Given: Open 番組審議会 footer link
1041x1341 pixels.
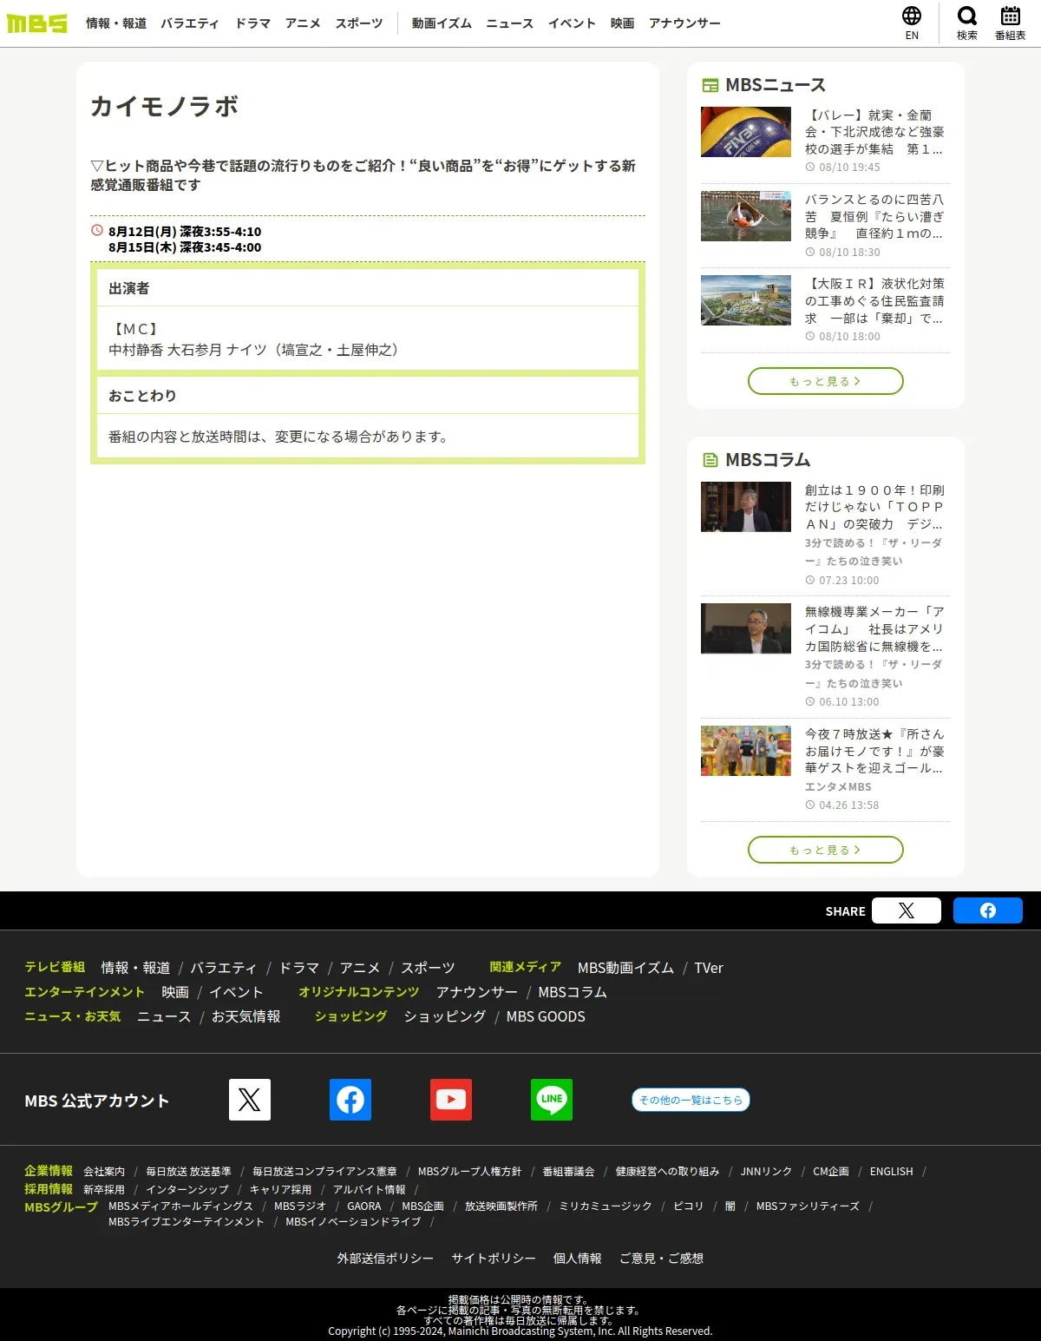Looking at the screenshot, I should click(568, 1172).
